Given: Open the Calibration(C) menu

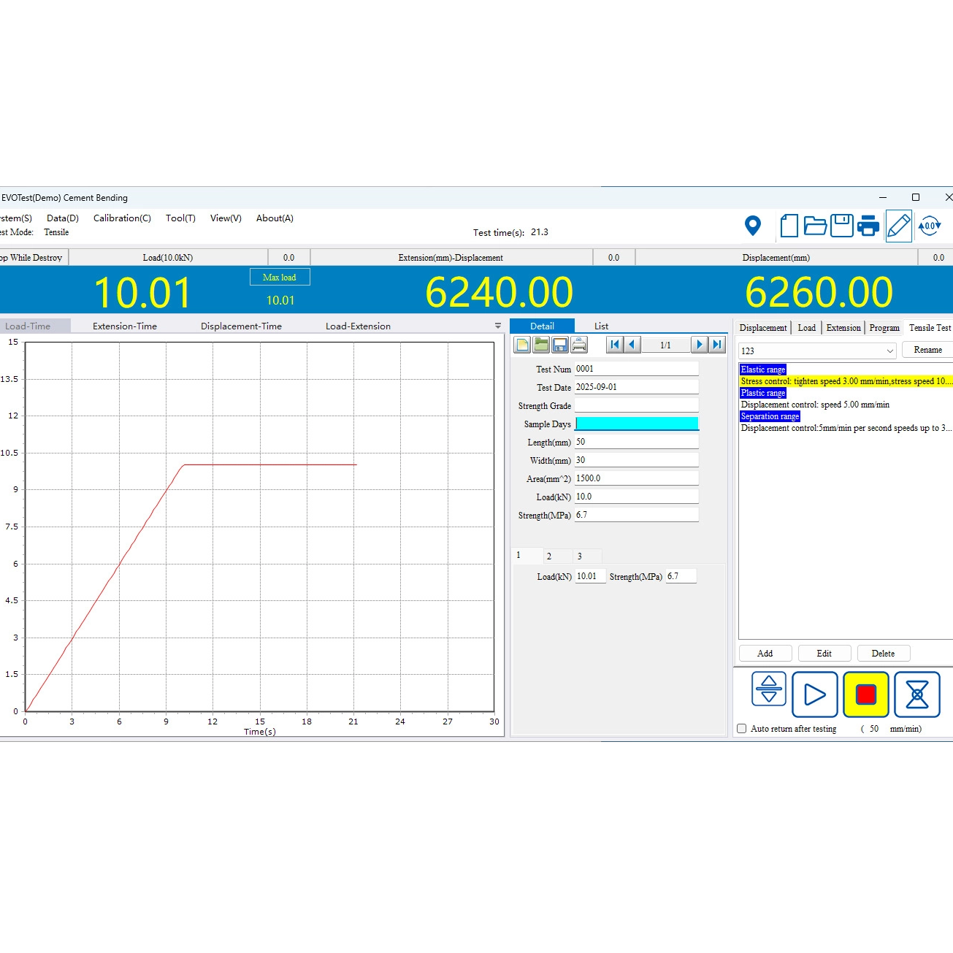Looking at the screenshot, I should click(122, 218).
